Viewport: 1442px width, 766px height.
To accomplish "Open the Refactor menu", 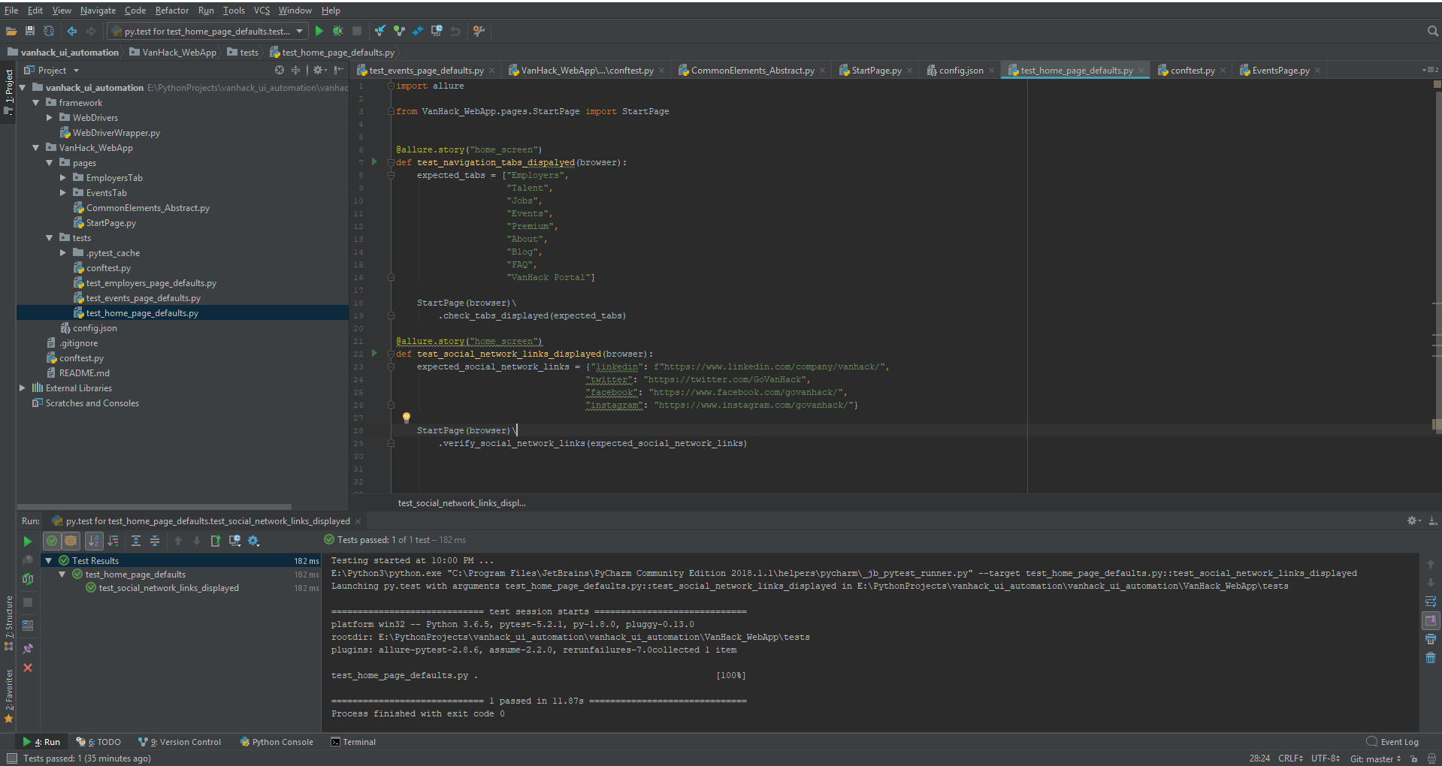I will 171,10.
